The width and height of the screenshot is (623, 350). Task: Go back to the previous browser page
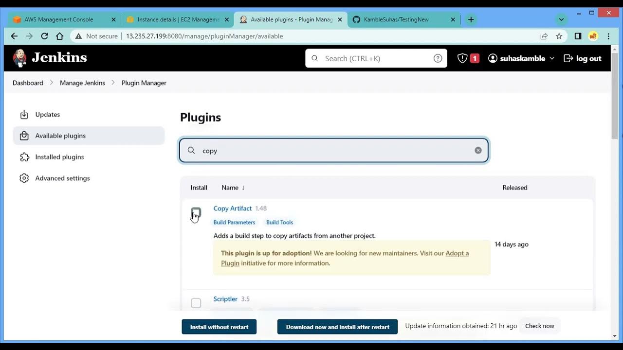click(14, 36)
